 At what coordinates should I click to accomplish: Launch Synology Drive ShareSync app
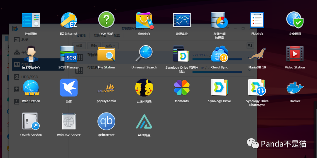click(257, 88)
